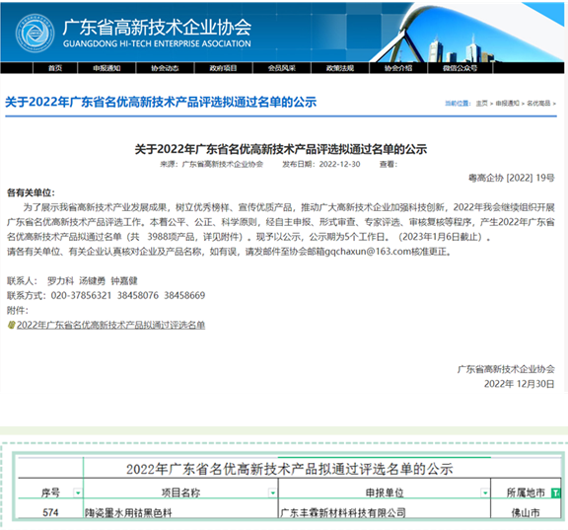Click the association circular logo

pyautogui.click(x=35, y=34)
